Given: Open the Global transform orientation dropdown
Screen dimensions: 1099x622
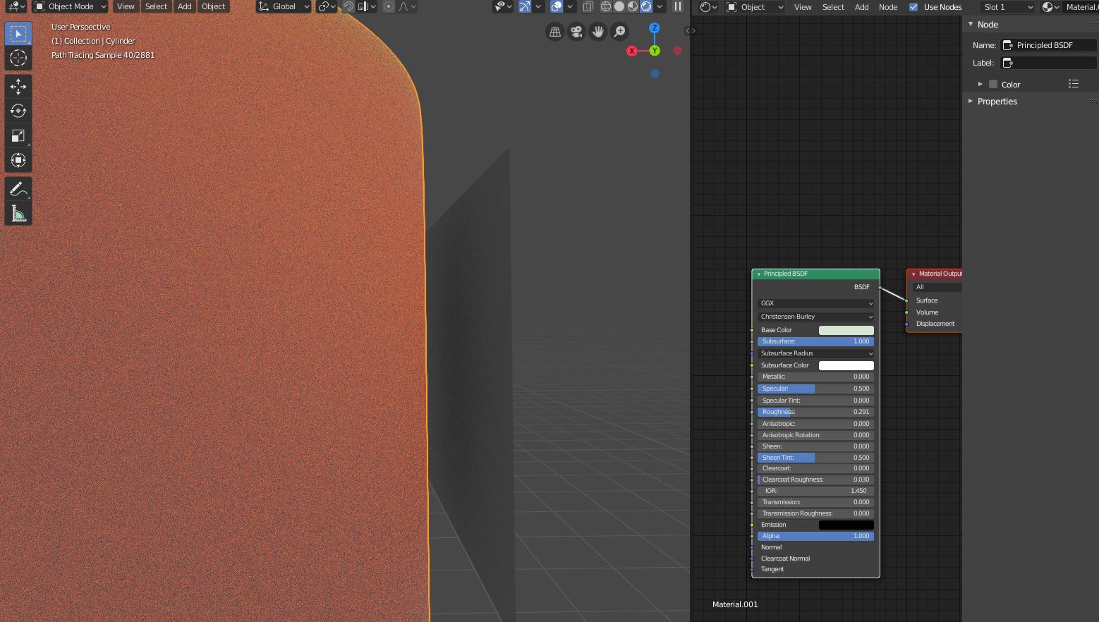Looking at the screenshot, I should point(284,7).
